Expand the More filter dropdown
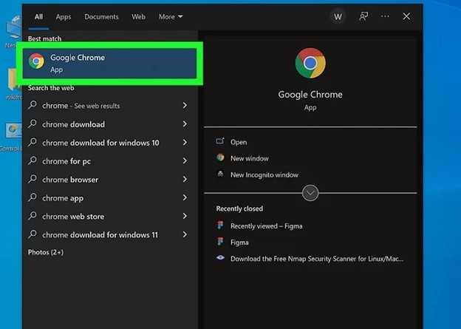 click(170, 16)
